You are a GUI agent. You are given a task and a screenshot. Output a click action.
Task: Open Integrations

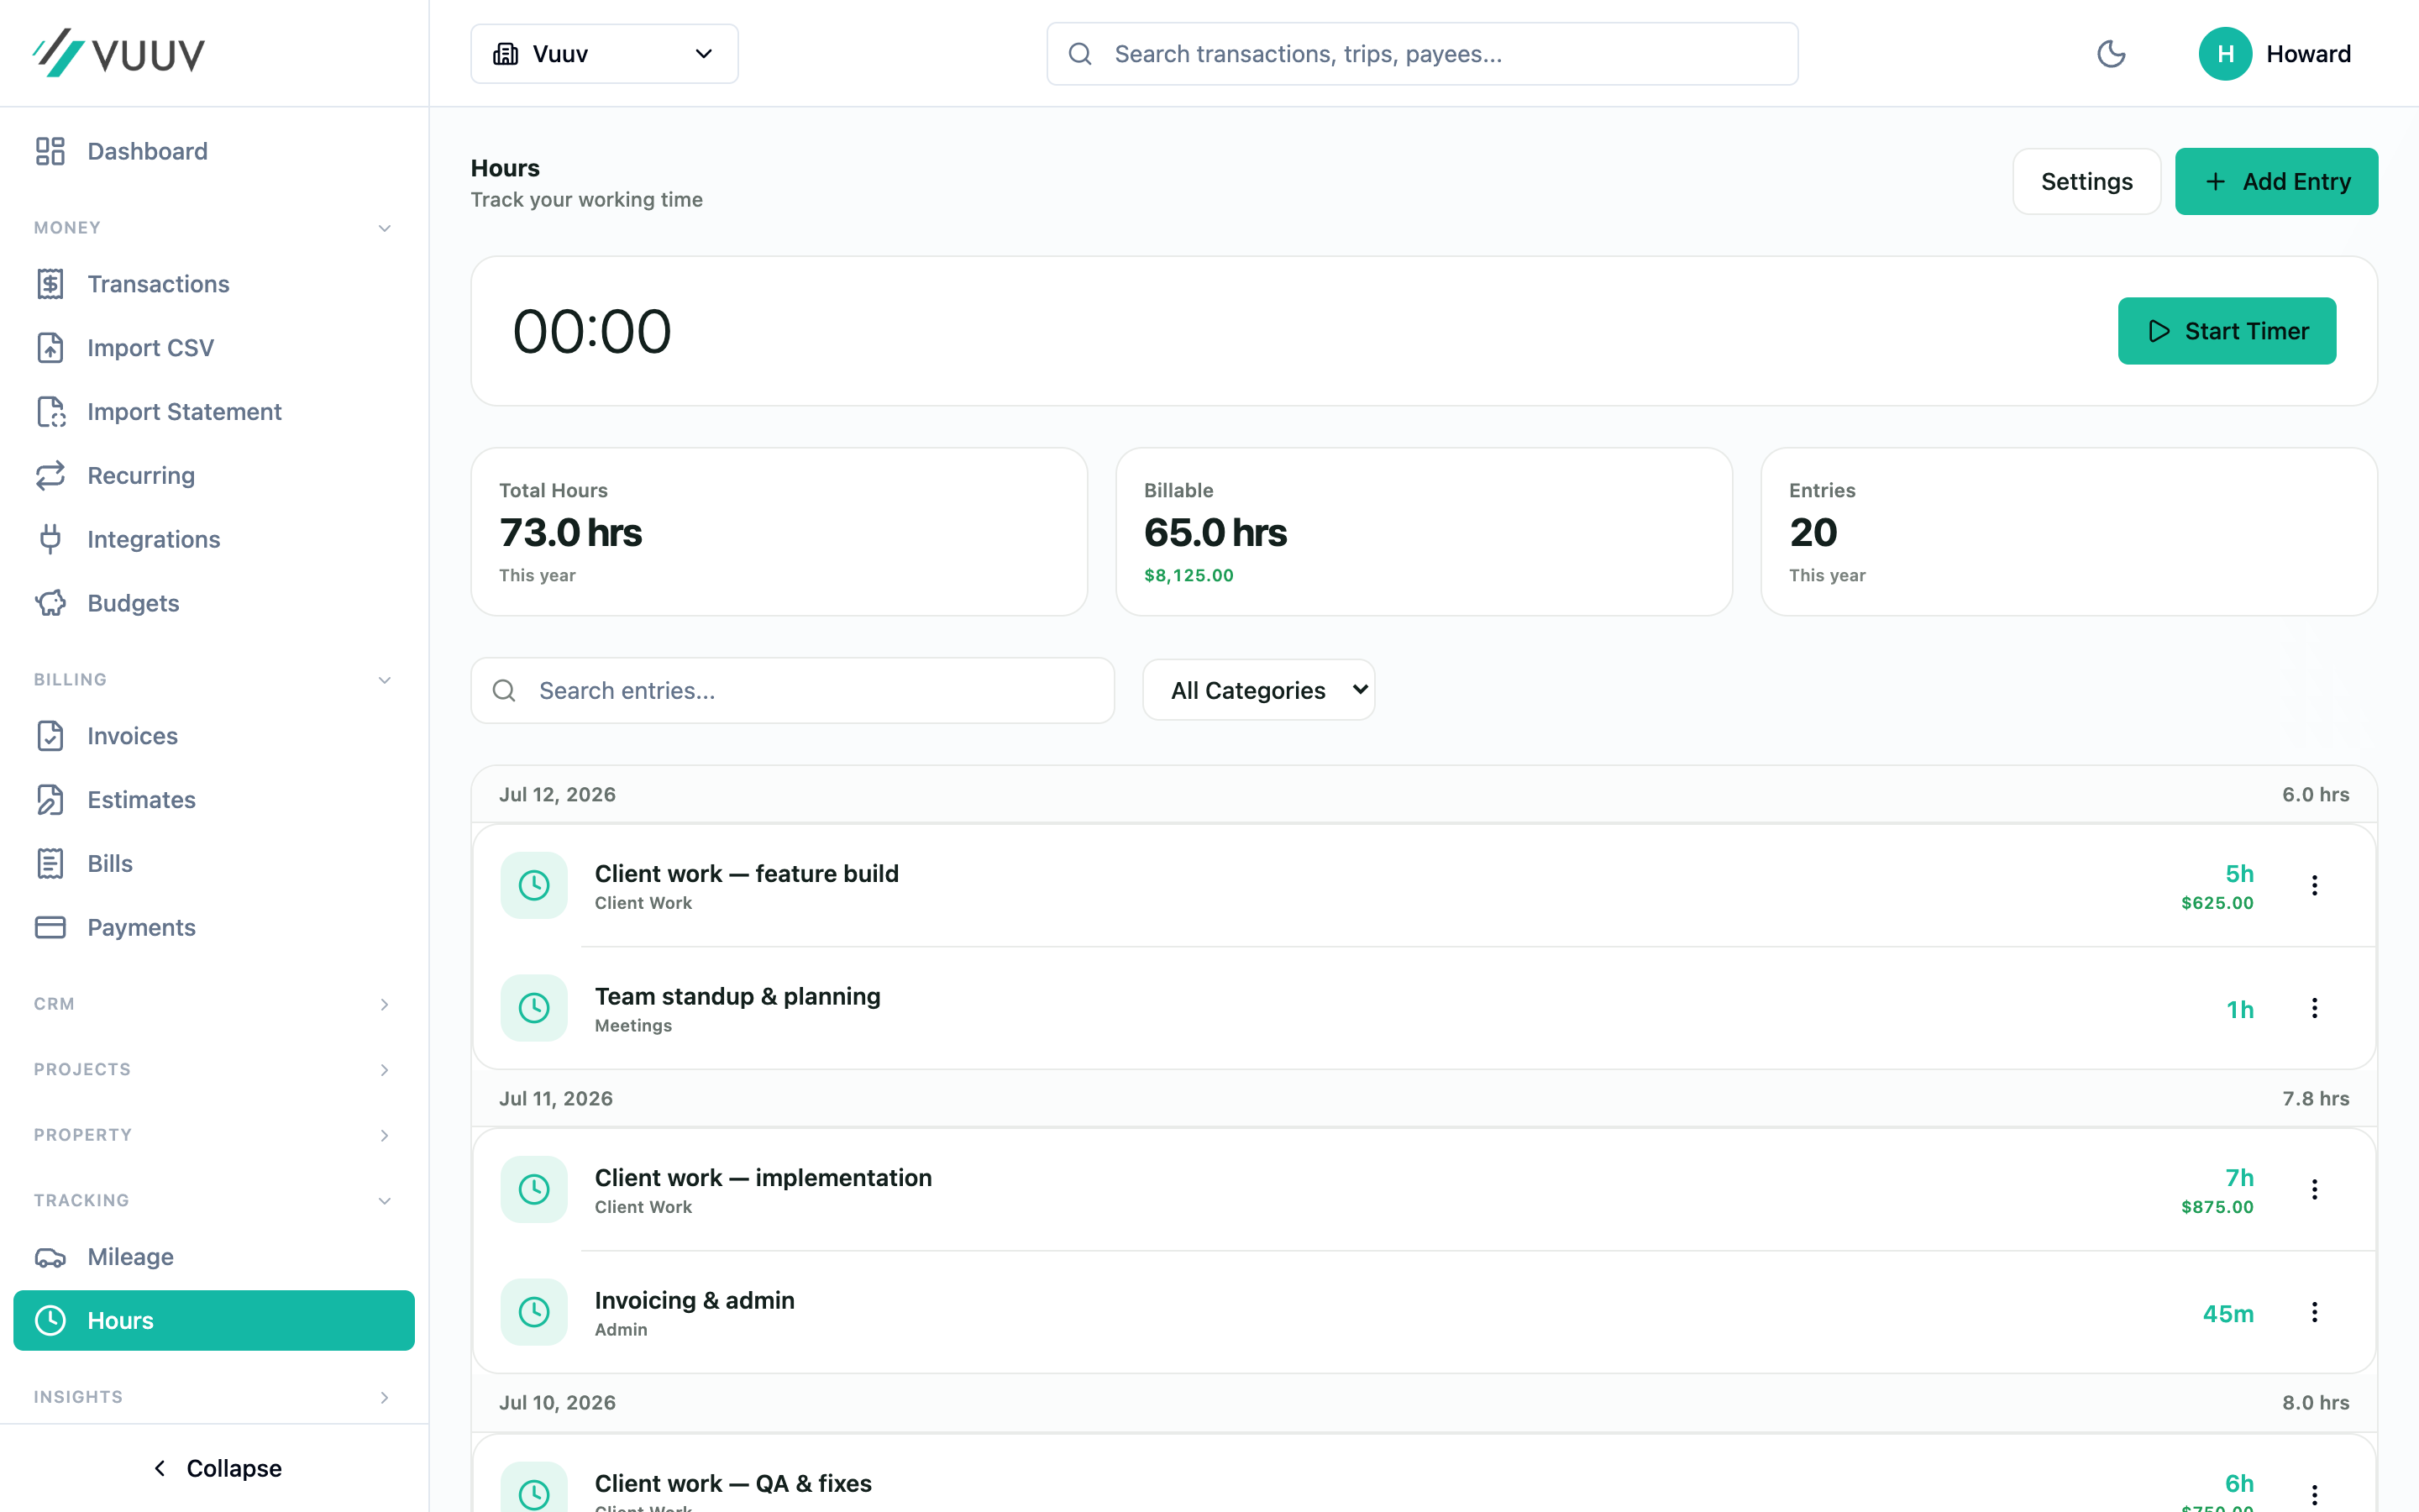click(214, 539)
